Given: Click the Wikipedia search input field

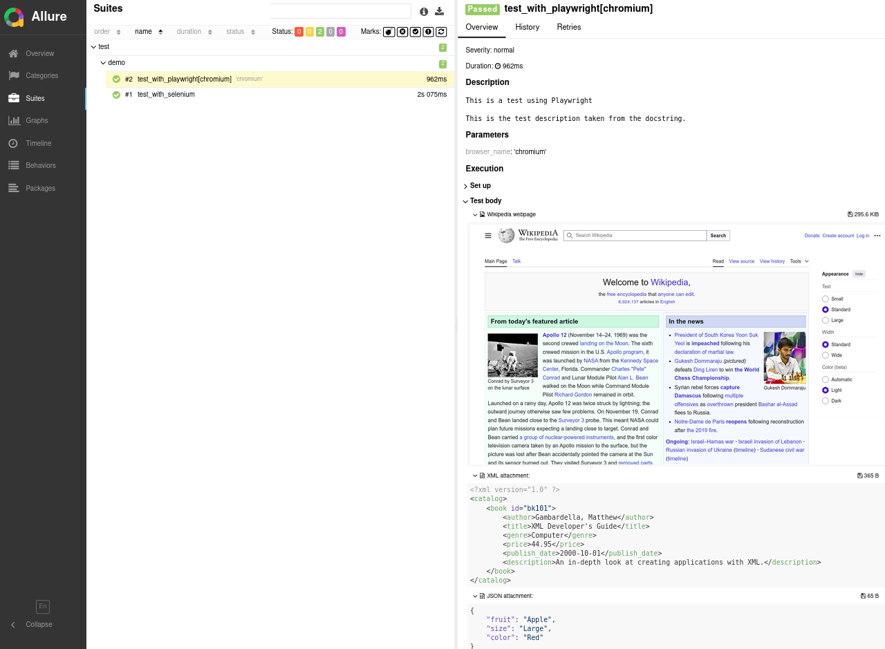Looking at the screenshot, I should (x=635, y=236).
